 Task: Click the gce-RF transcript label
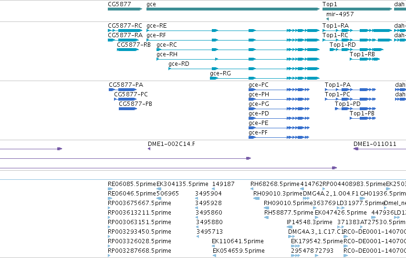click(156, 35)
